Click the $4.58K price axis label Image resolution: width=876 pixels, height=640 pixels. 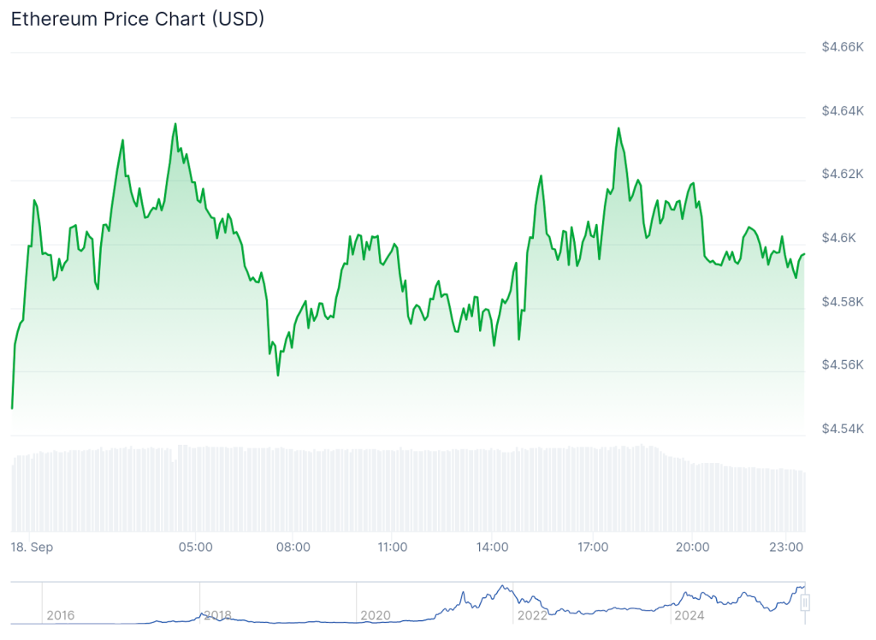pyautogui.click(x=843, y=302)
